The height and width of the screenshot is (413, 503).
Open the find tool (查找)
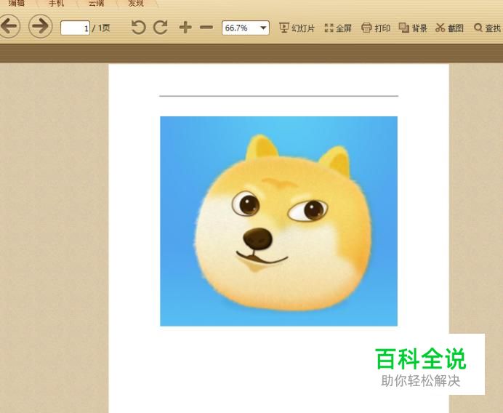pyautogui.click(x=488, y=28)
